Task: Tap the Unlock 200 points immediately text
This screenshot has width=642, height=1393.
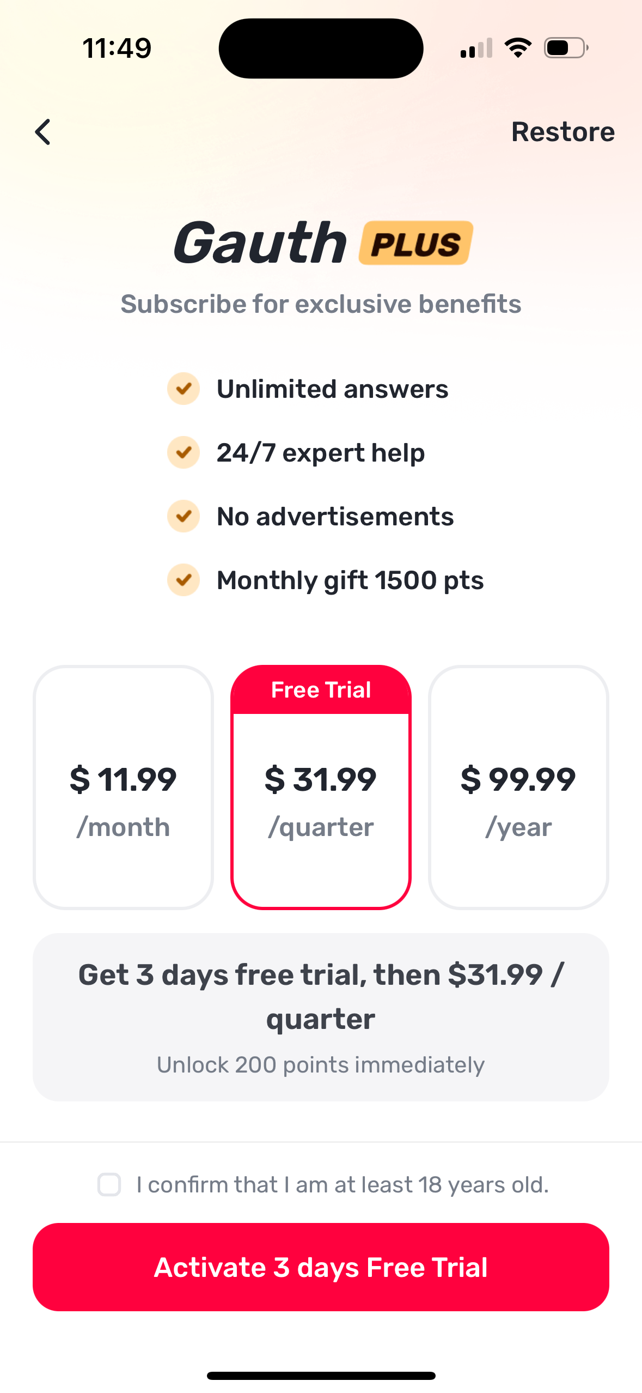Action: [321, 1065]
